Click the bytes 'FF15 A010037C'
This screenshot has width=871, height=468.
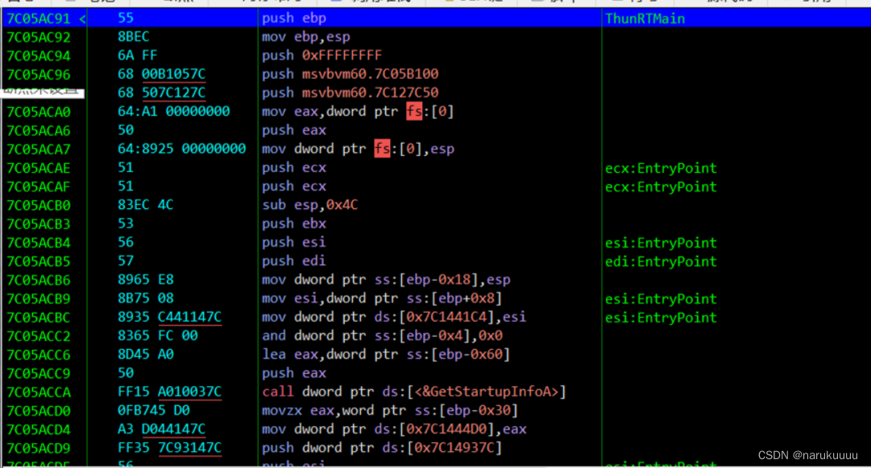(x=169, y=392)
